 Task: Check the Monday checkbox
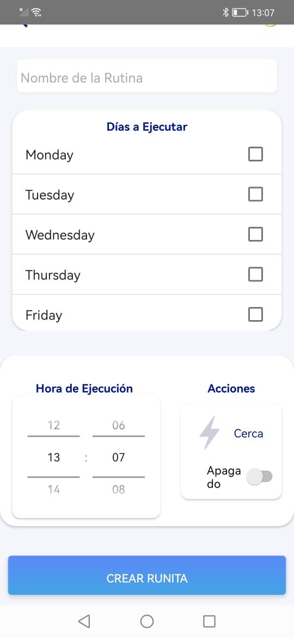(255, 154)
